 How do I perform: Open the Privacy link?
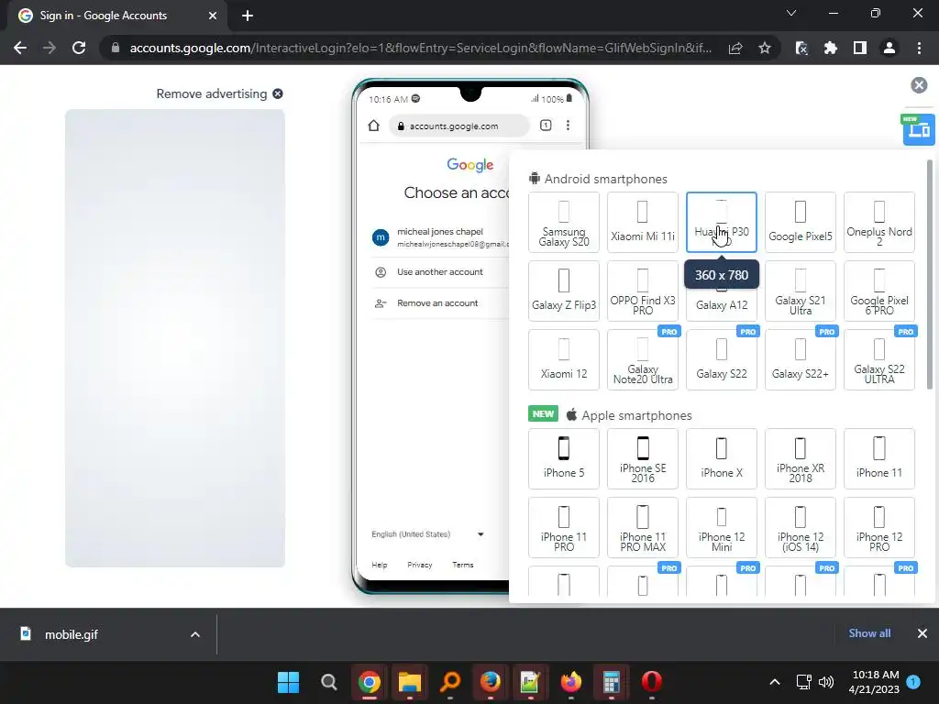pyautogui.click(x=419, y=565)
